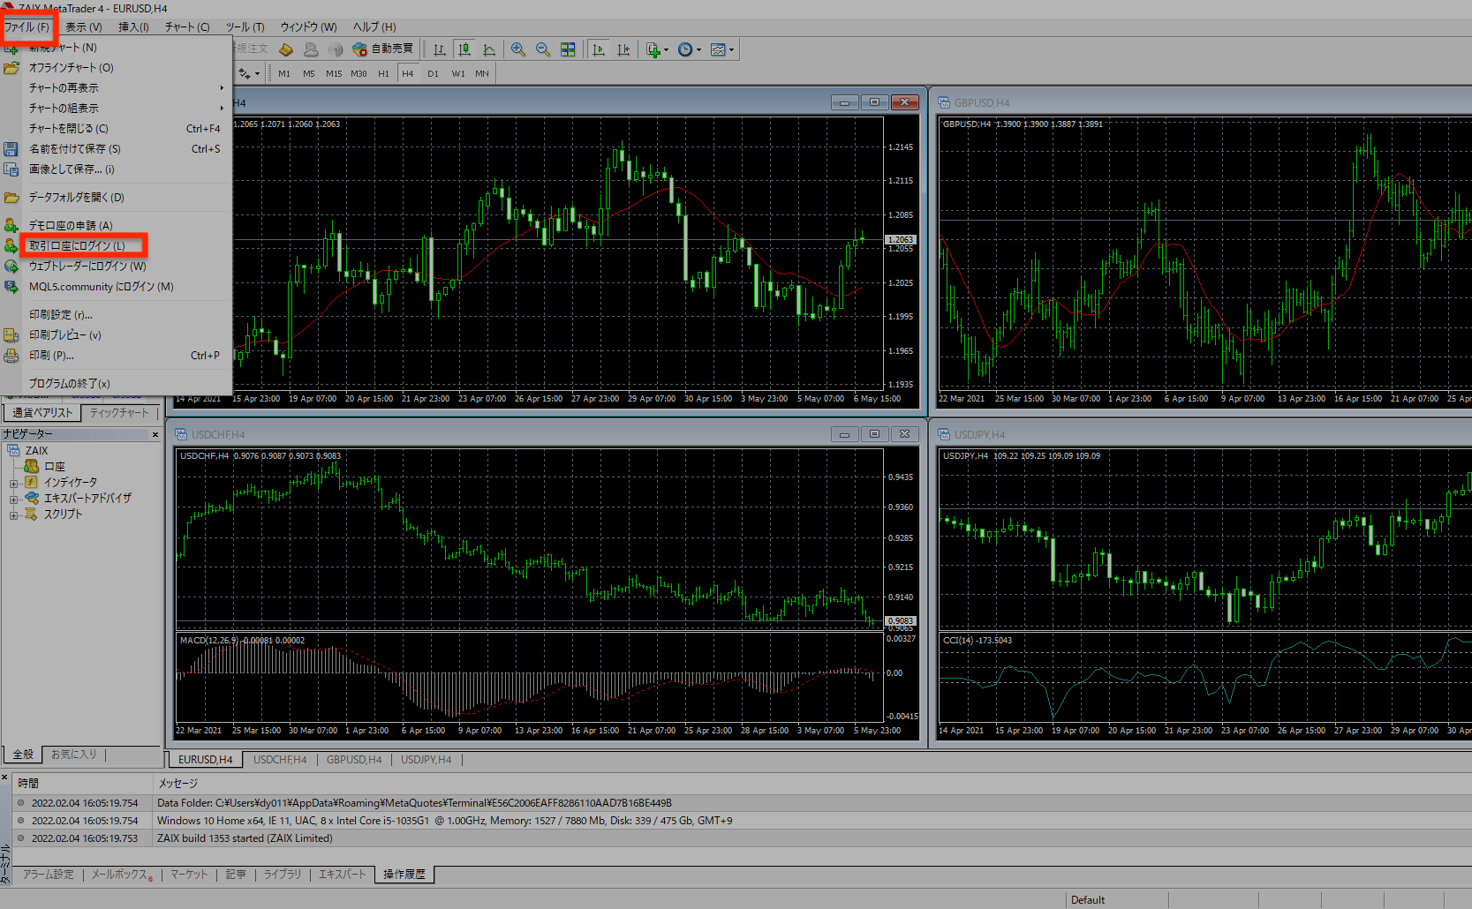Expand the インディケータ tree node

(x=13, y=483)
